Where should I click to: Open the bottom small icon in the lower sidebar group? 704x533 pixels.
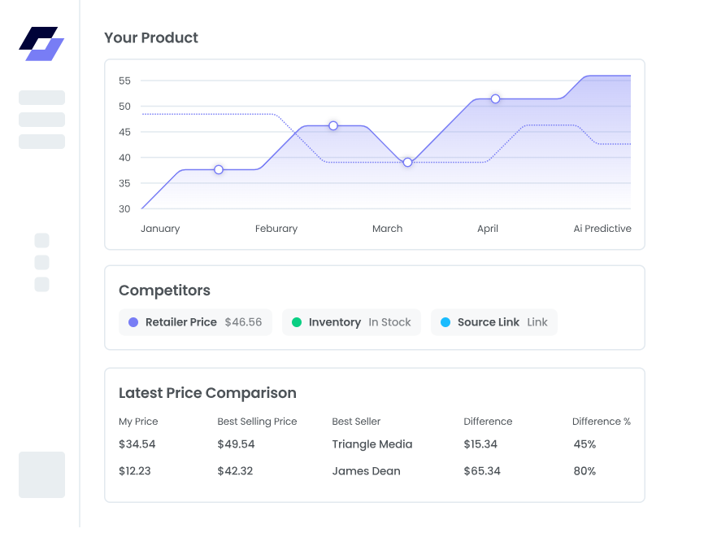[x=41, y=284]
